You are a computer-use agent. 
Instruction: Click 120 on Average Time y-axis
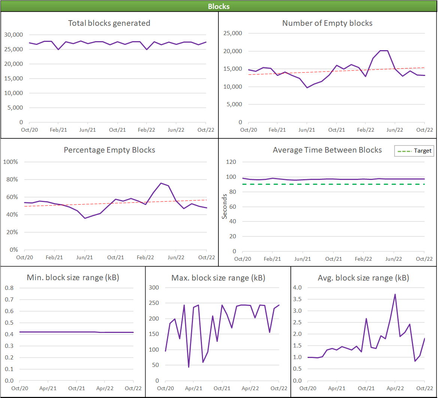[231, 162]
